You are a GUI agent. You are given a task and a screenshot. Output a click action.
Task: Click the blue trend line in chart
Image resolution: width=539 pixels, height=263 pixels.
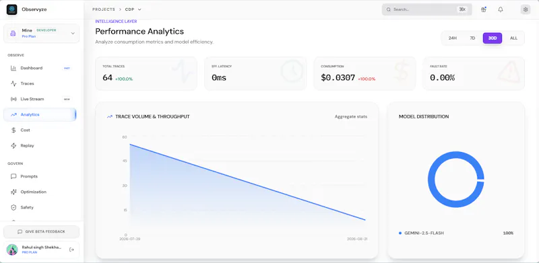pos(247,182)
